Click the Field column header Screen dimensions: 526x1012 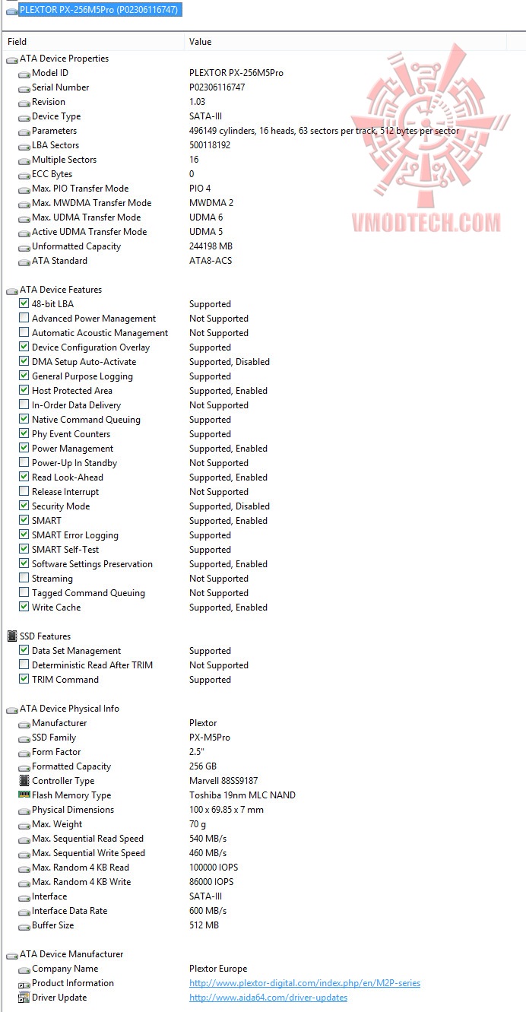[17, 42]
